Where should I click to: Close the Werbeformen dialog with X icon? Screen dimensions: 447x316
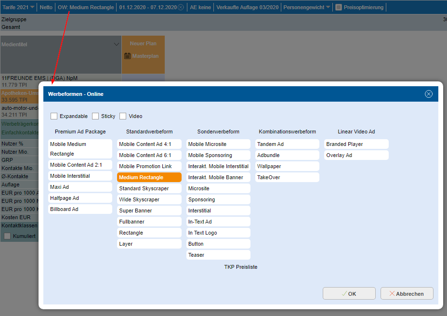[x=428, y=94]
